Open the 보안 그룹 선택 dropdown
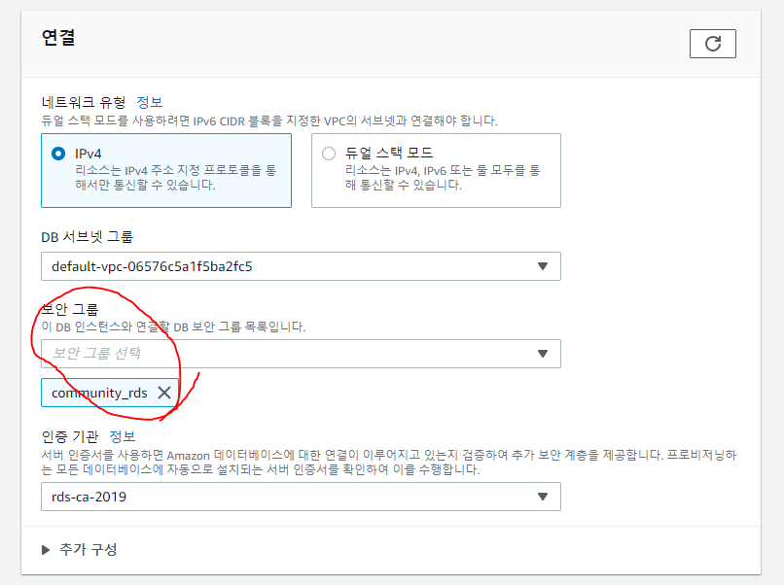The height and width of the screenshot is (585, 784). point(301,354)
